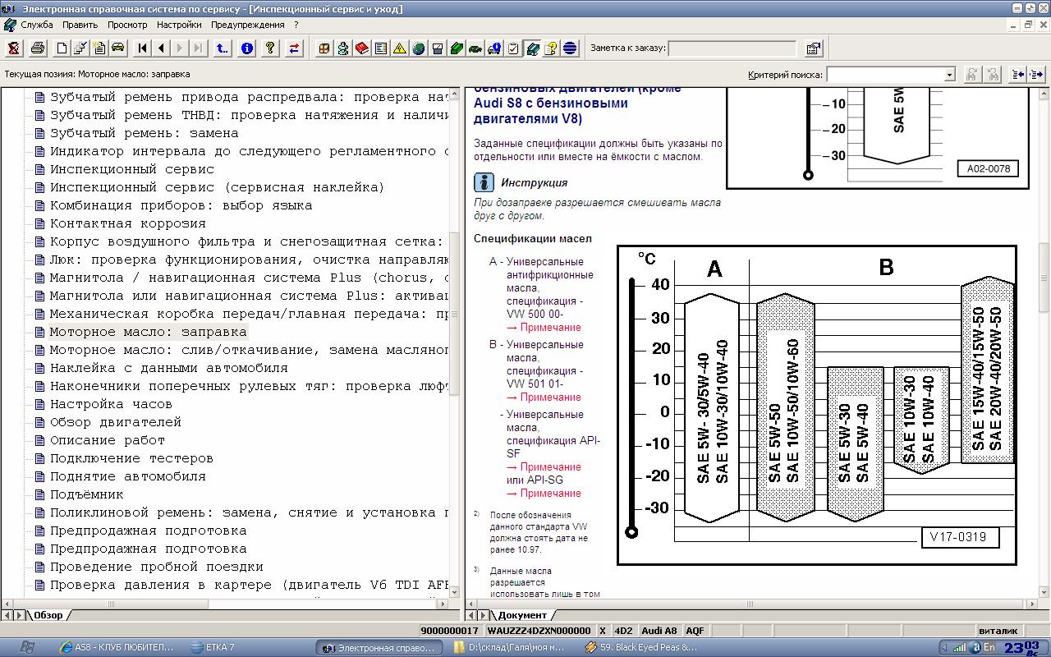Image resolution: width=1051 pixels, height=657 pixels.
Task: Click the small car icon in the toolbar
Action: tap(117, 48)
